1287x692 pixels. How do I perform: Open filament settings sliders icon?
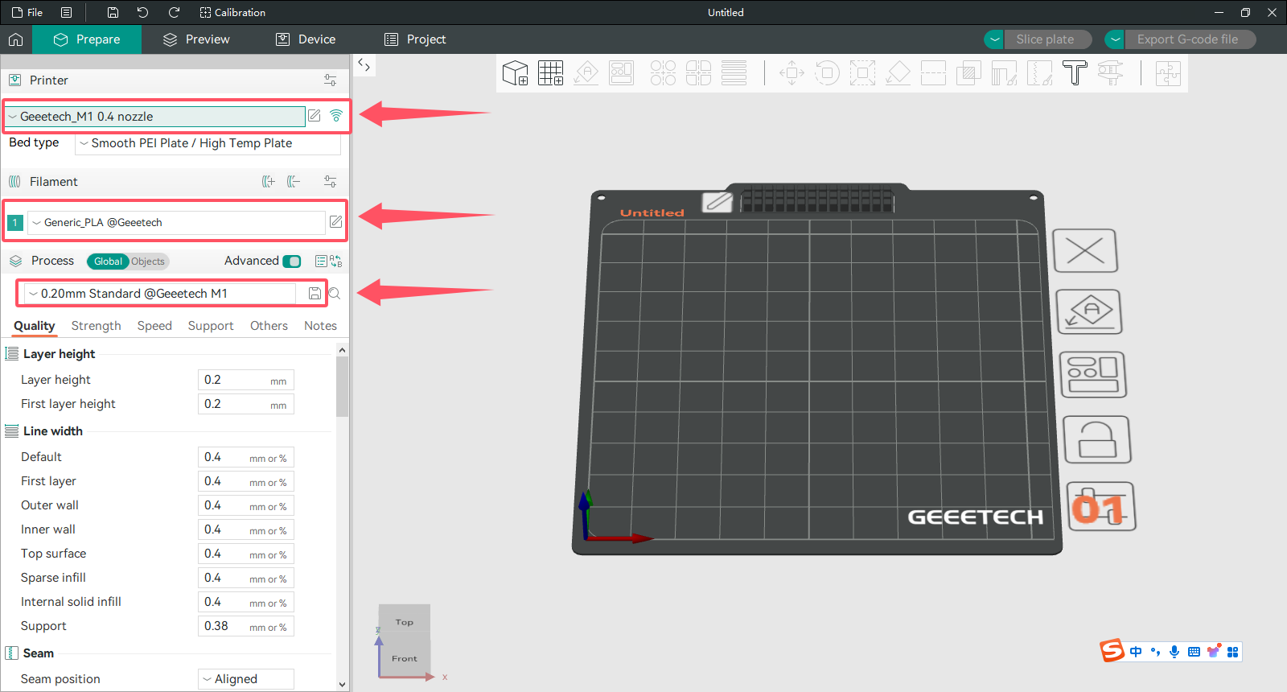(330, 182)
